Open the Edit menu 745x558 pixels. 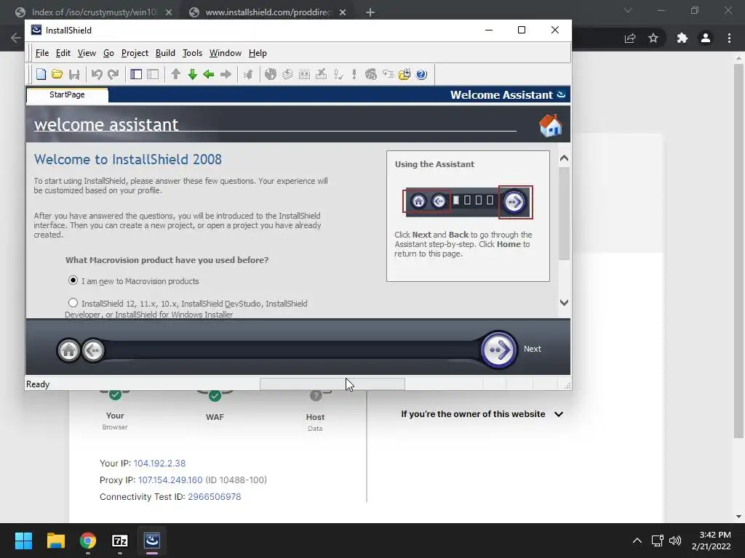coord(63,53)
